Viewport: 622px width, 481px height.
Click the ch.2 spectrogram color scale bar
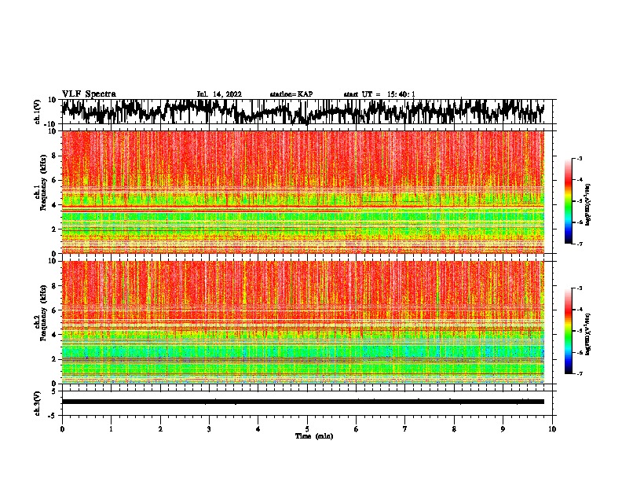[569, 331]
